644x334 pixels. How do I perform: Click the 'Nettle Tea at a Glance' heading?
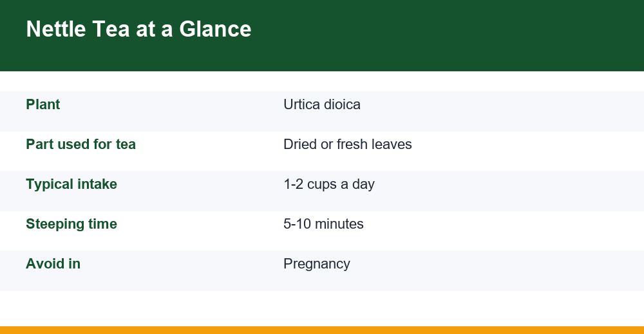pos(138,29)
